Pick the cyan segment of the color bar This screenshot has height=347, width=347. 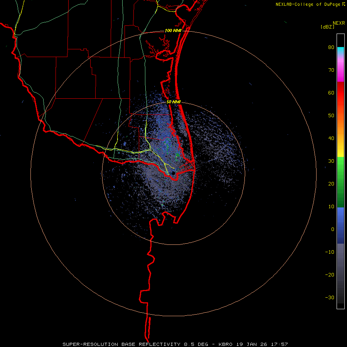pyautogui.click(x=340, y=51)
